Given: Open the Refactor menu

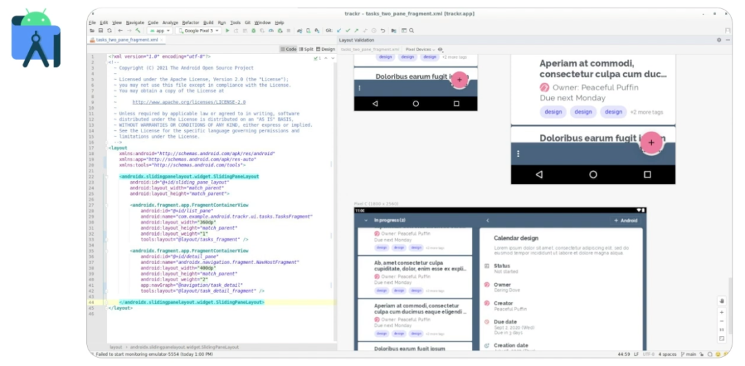Looking at the screenshot, I should [x=190, y=23].
